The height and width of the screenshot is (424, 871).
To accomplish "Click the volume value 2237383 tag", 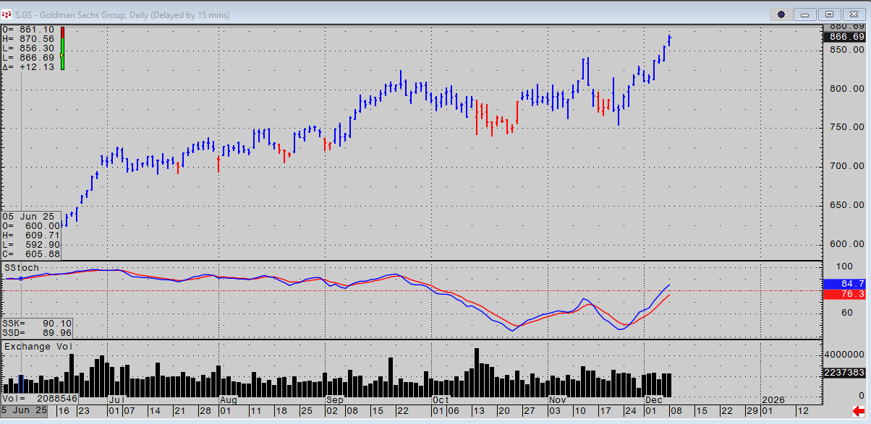I will 846,372.
